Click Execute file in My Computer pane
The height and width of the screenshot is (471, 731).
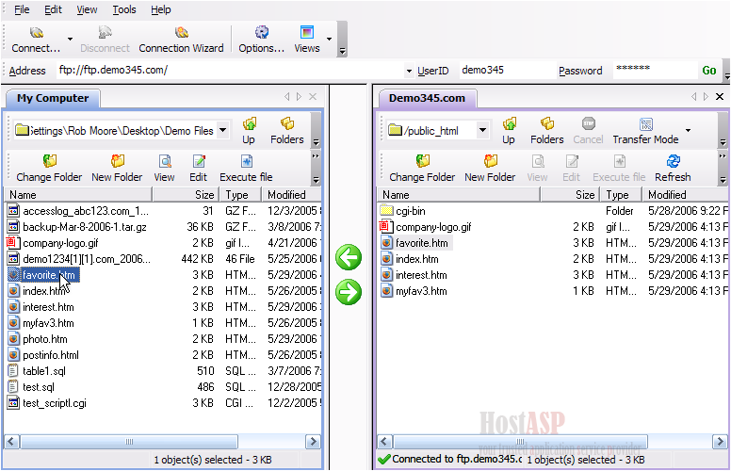click(246, 169)
